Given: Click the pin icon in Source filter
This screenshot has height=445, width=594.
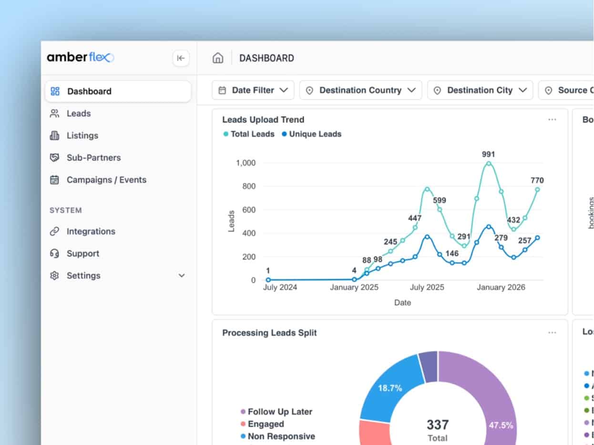Looking at the screenshot, I should click(x=548, y=90).
